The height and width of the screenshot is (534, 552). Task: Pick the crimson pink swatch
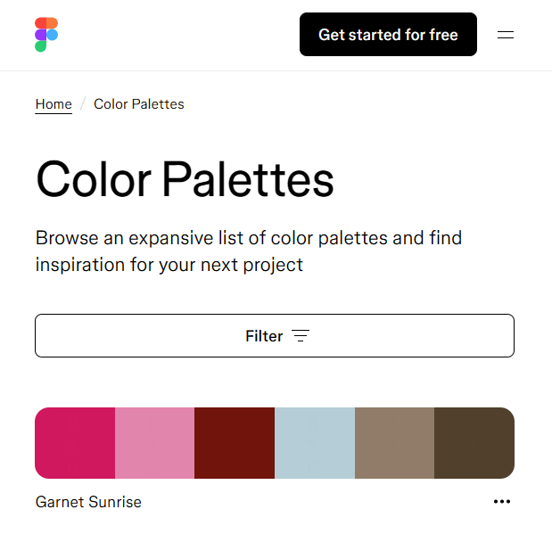(x=75, y=443)
